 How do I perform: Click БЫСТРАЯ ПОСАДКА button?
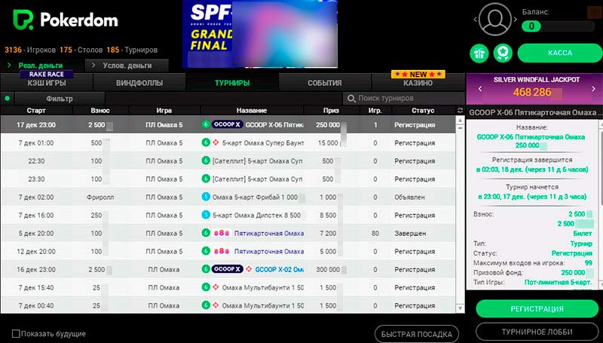coord(417,334)
